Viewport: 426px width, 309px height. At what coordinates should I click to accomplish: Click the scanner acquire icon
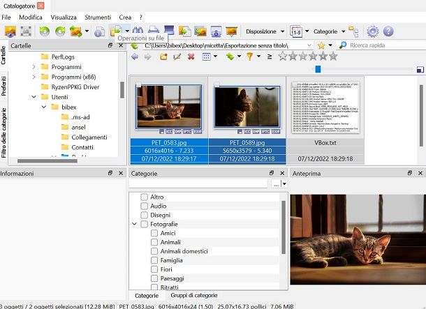point(169,31)
